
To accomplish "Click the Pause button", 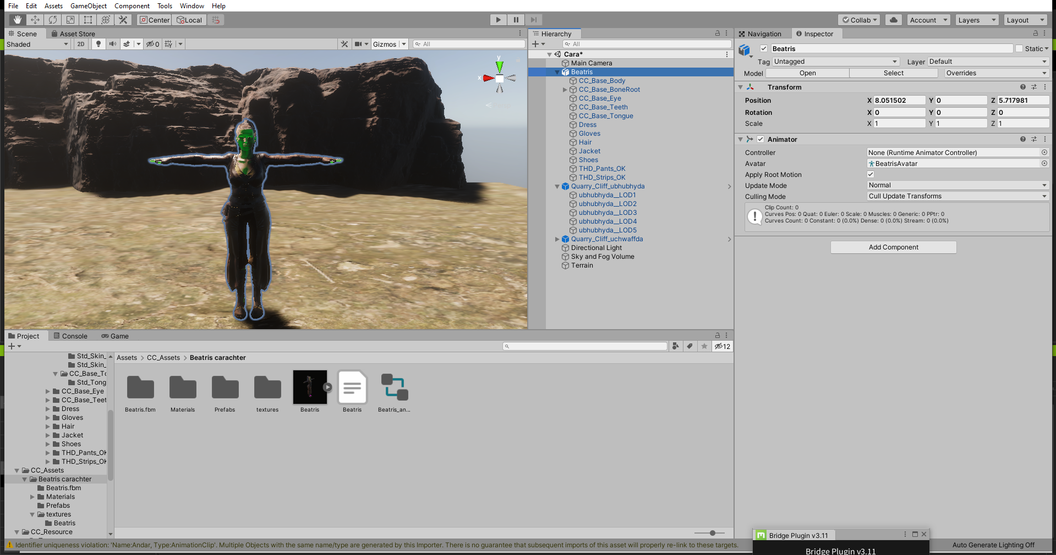I will [516, 20].
